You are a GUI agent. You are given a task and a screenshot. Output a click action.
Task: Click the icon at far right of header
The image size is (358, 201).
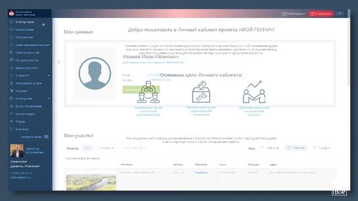(x=340, y=13)
